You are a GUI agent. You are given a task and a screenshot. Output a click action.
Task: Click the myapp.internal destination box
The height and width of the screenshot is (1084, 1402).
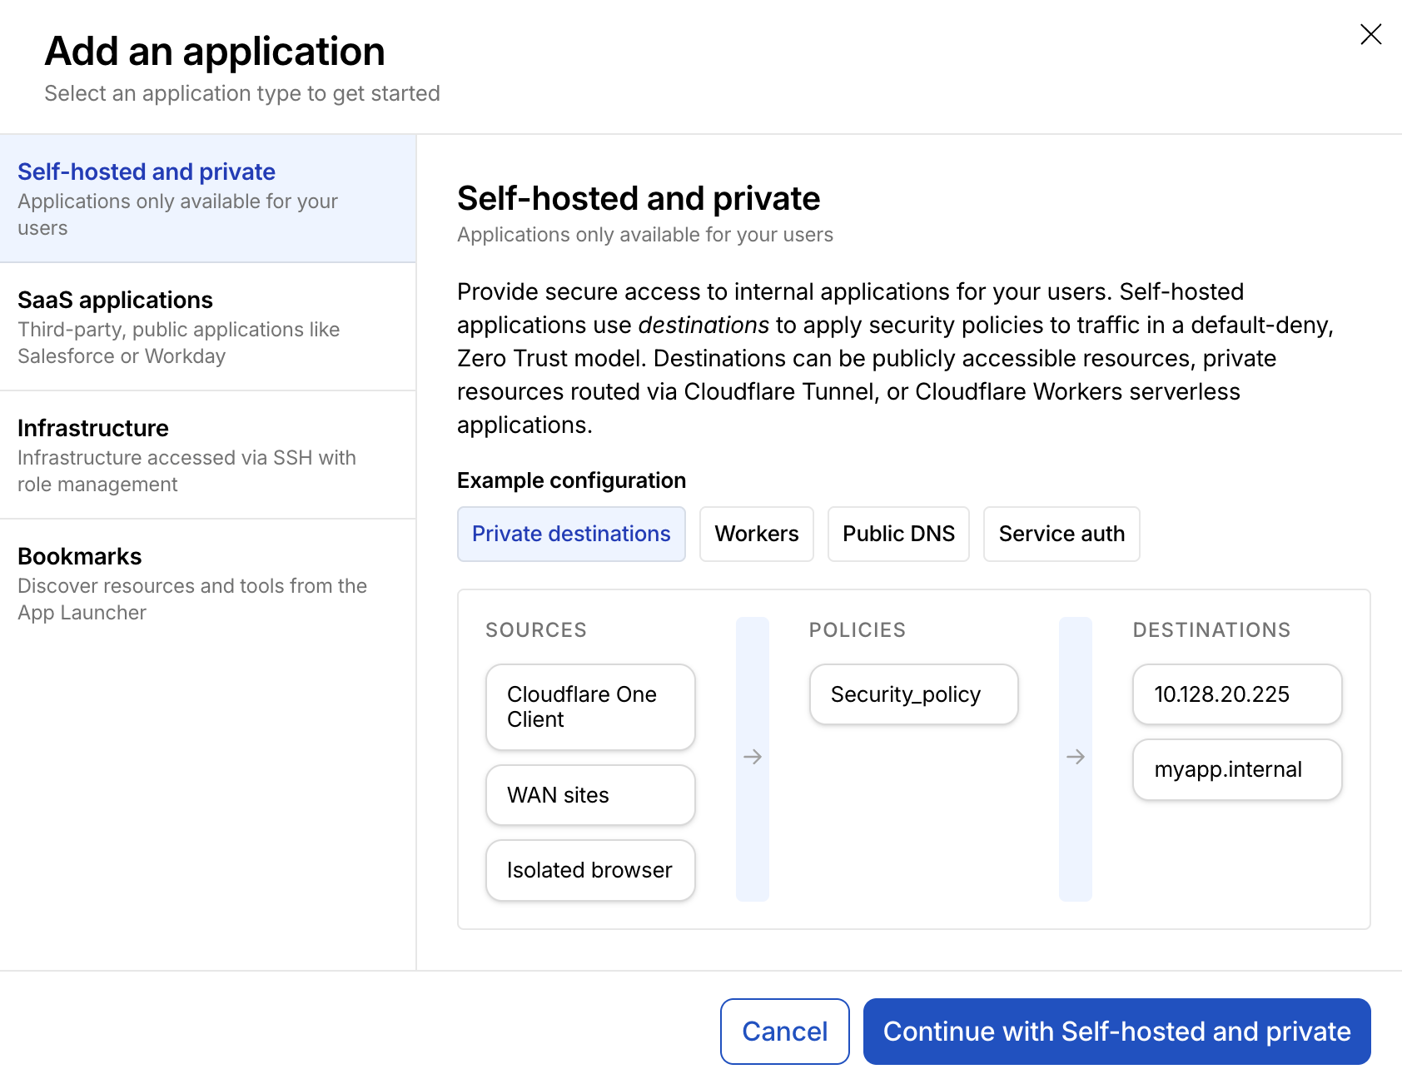click(x=1236, y=770)
